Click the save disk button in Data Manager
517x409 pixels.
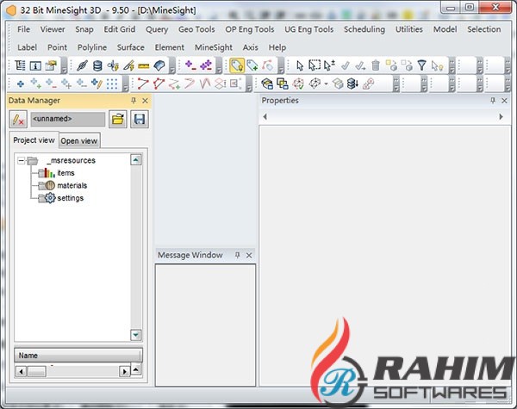pyautogui.click(x=140, y=119)
